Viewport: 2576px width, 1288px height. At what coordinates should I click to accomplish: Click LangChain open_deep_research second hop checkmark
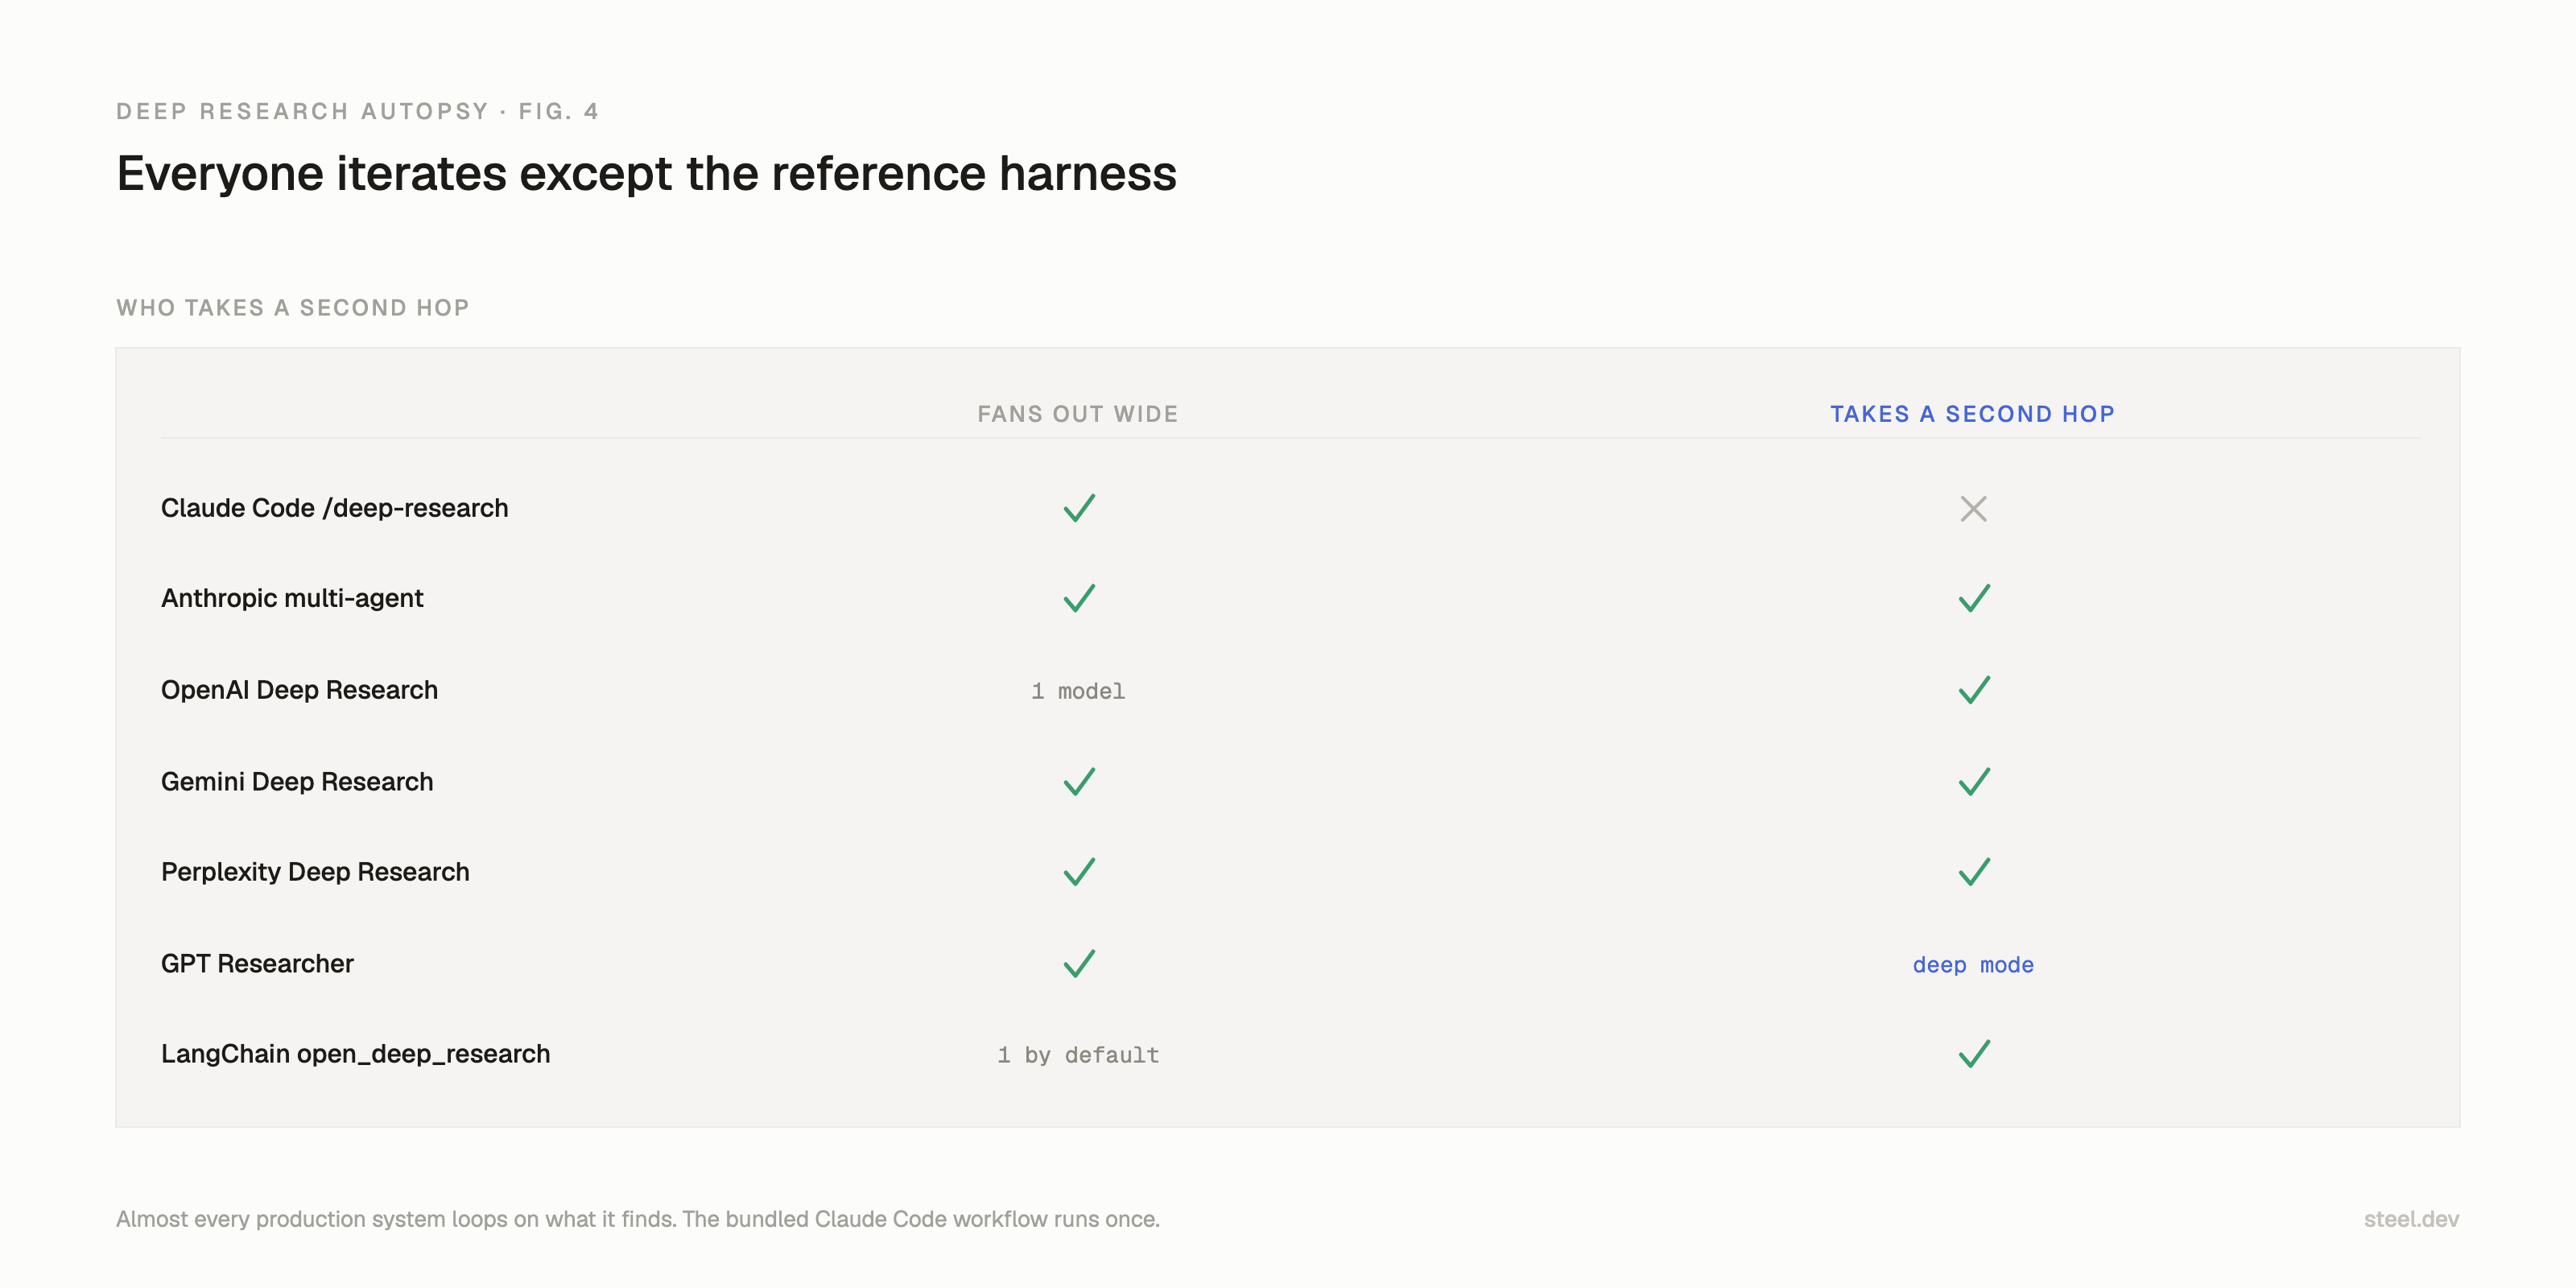[x=1974, y=1054]
